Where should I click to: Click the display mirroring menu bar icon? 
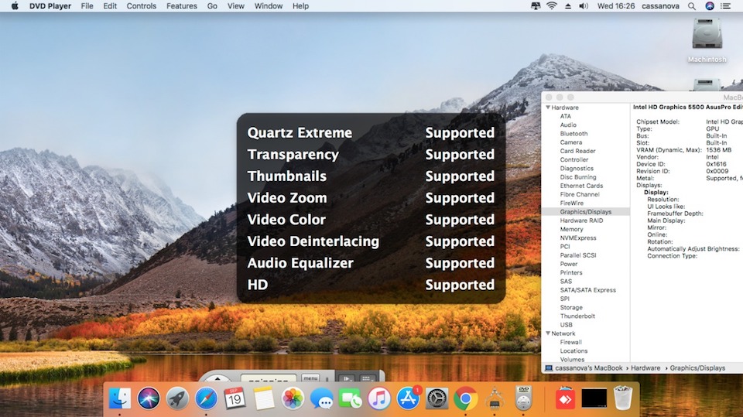pos(536,6)
